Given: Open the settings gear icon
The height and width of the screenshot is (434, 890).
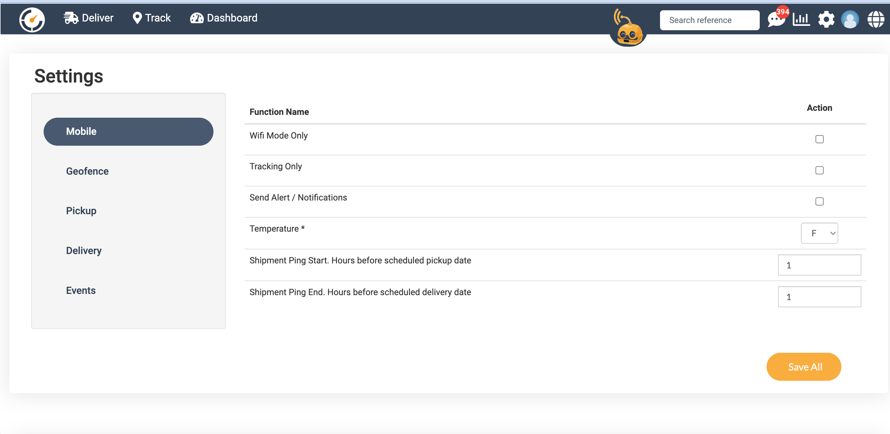Looking at the screenshot, I should [826, 19].
